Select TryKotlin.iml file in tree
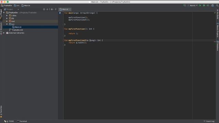 coord(16,30)
